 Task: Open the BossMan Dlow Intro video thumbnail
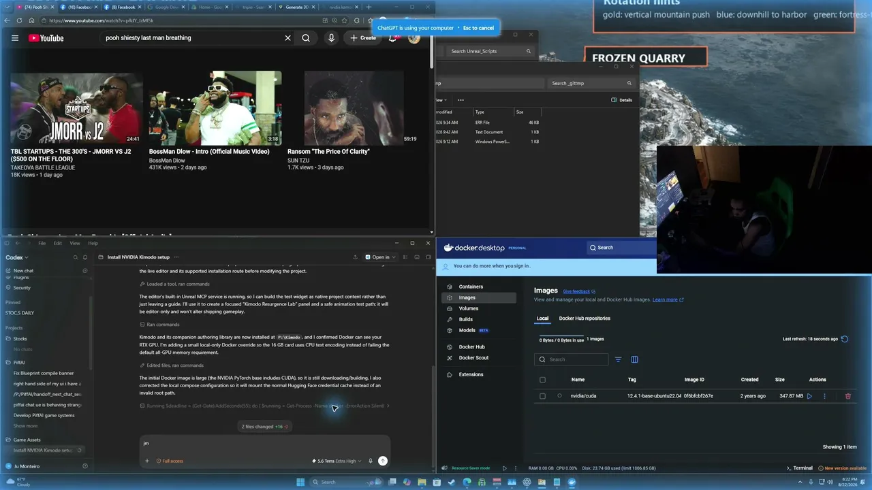pyautogui.click(x=215, y=108)
